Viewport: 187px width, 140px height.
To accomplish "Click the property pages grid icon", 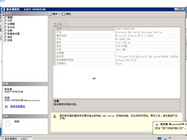I will click(66, 24).
